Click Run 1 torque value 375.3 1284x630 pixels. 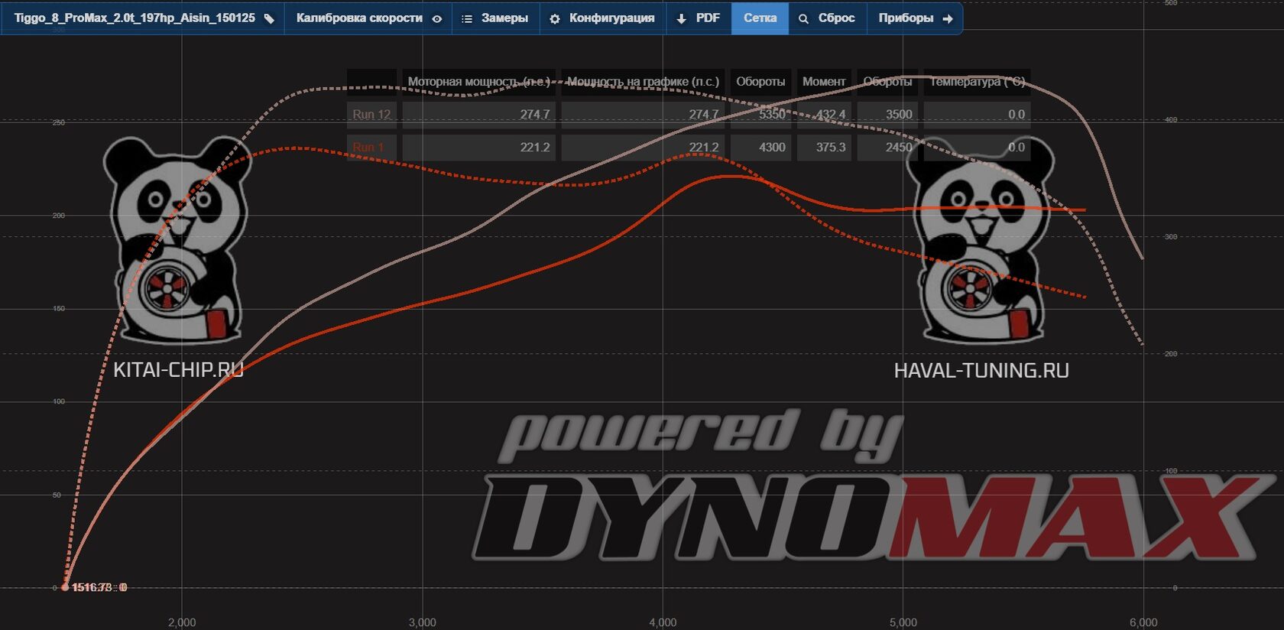(824, 147)
